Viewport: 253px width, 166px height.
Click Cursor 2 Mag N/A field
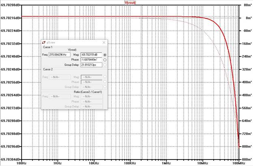click(x=92, y=77)
